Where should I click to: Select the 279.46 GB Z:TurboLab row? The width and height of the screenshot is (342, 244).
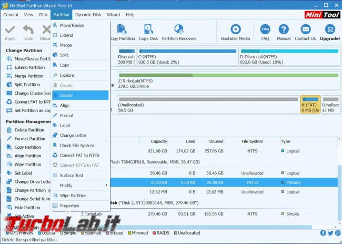[209, 214]
